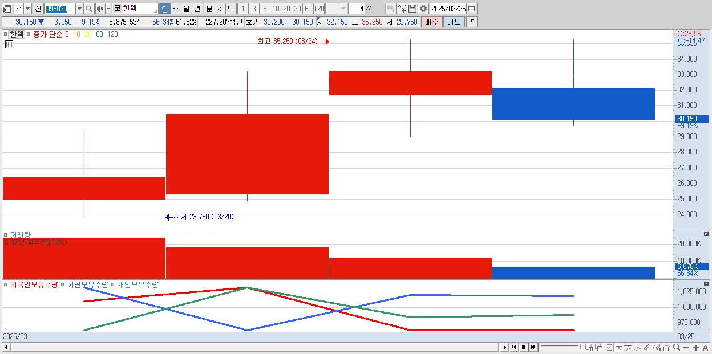Select the 초 second period toggle
Viewport: 712px width, 354px height.
220,9
